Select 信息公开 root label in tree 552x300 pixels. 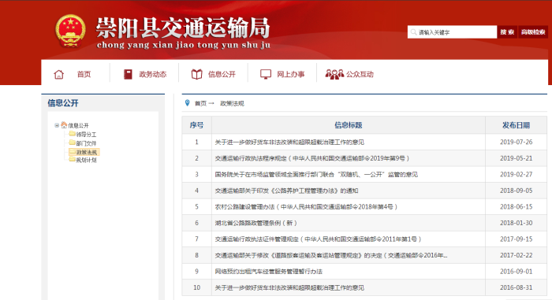click(x=78, y=125)
